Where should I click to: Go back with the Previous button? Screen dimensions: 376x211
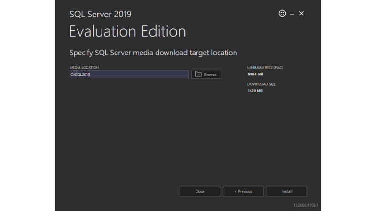coord(243,191)
